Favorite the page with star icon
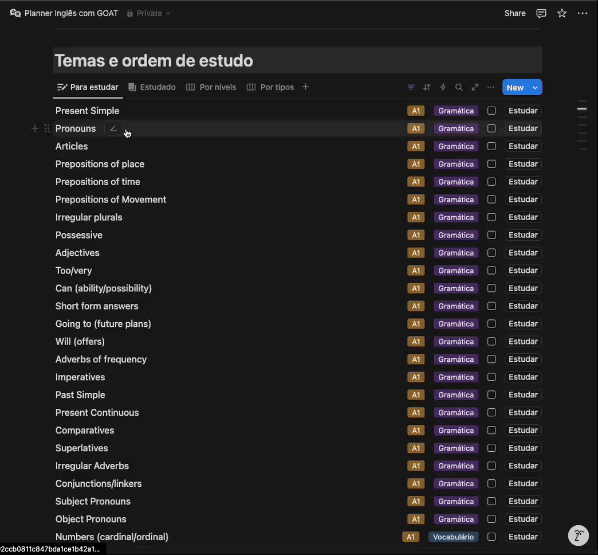598x555 pixels. [562, 13]
